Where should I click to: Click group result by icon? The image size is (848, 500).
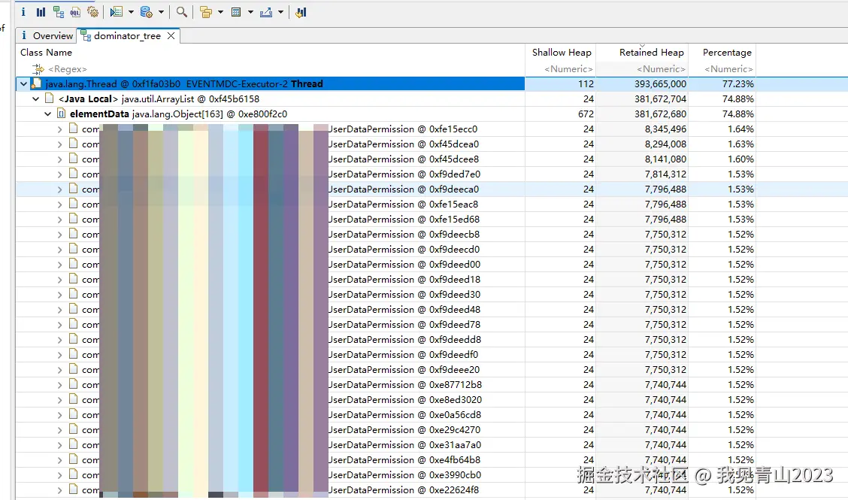pos(205,12)
